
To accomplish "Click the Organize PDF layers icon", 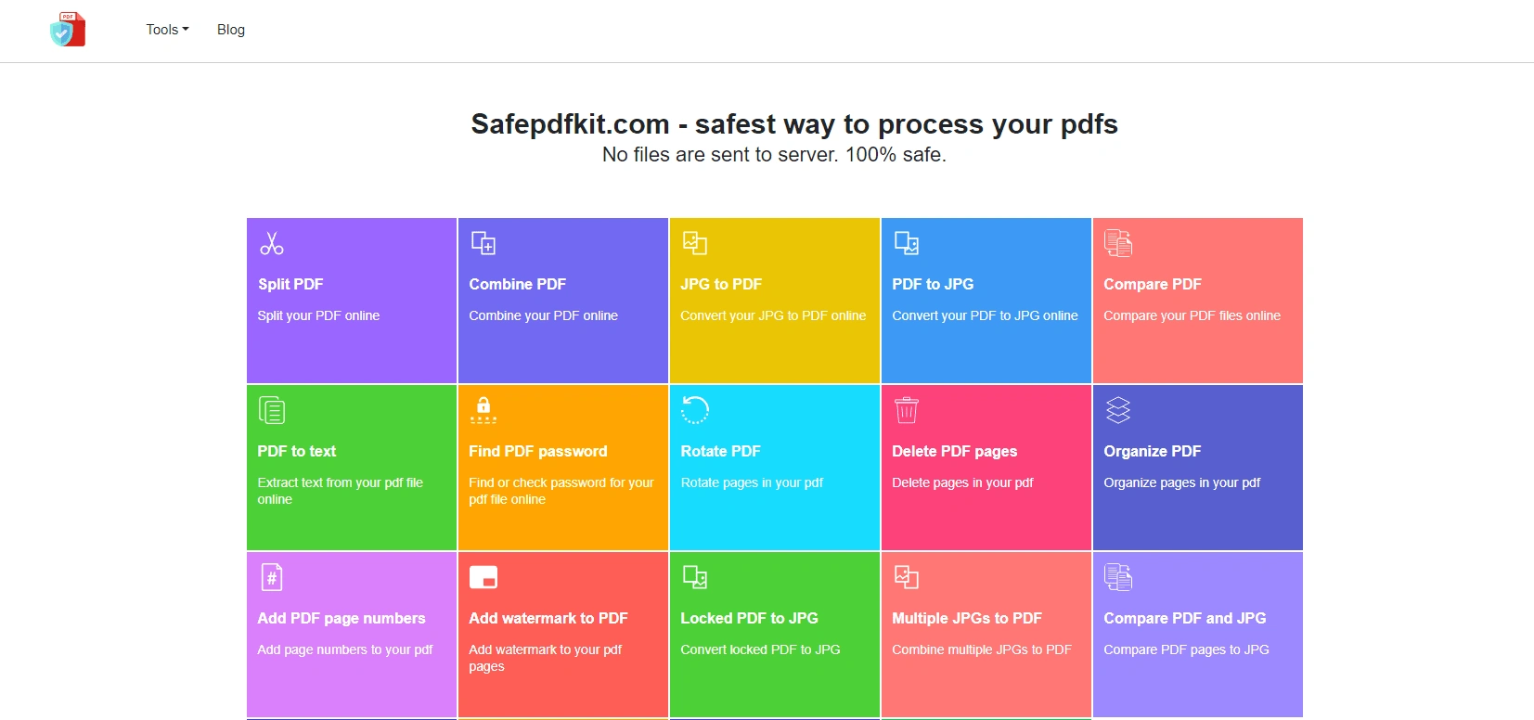I will 1118,410.
